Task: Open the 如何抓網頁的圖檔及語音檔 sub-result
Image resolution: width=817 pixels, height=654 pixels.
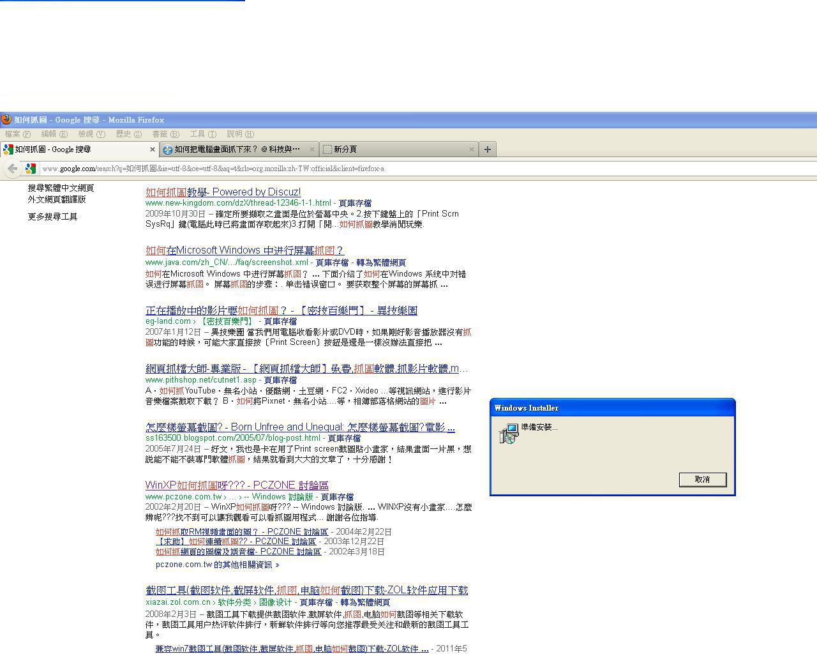Action: coord(238,552)
